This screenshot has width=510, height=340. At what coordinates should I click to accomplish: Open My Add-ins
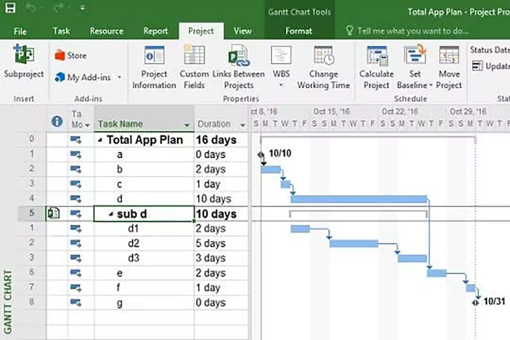click(x=83, y=77)
